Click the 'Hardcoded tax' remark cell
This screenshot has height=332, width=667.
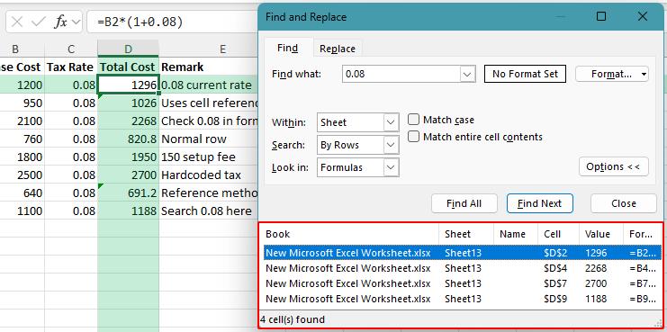(x=209, y=175)
